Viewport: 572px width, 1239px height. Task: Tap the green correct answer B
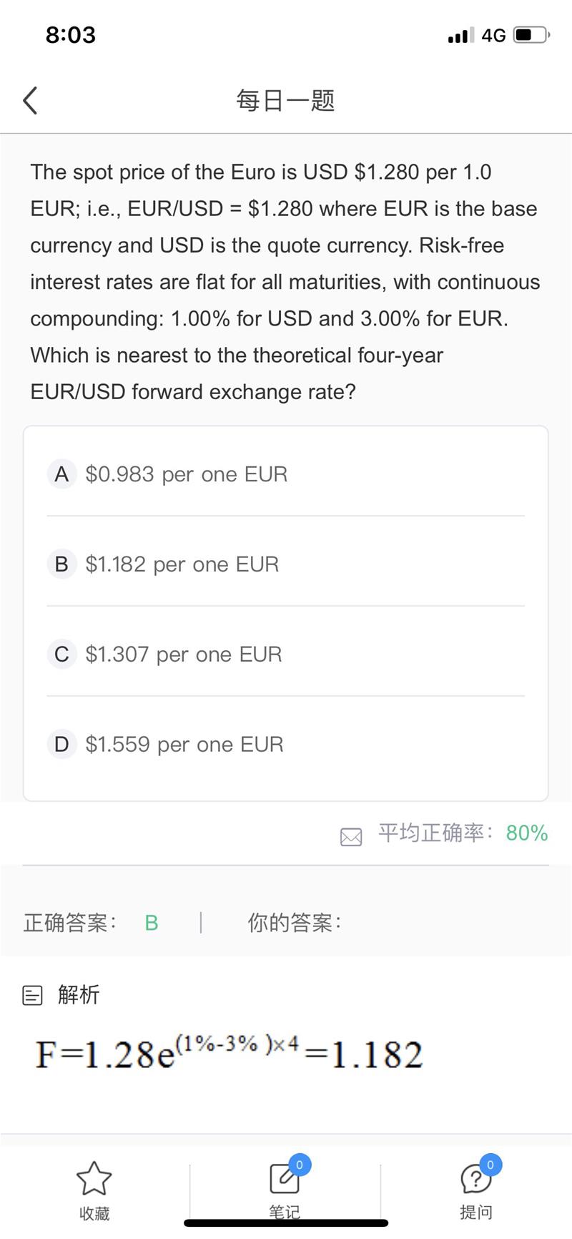pos(152,924)
